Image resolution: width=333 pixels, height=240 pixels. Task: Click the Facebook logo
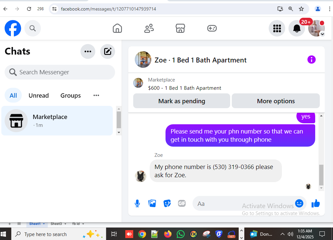click(13, 28)
